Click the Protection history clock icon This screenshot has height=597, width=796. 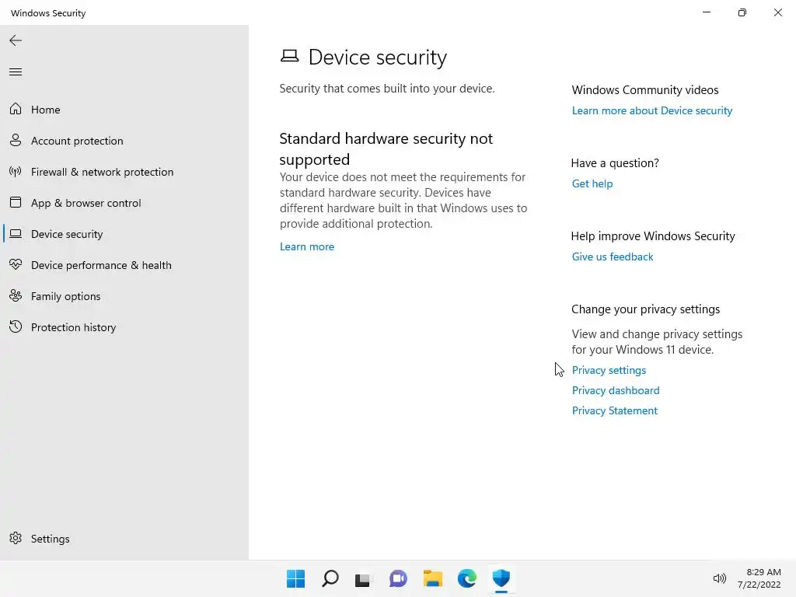pos(16,327)
